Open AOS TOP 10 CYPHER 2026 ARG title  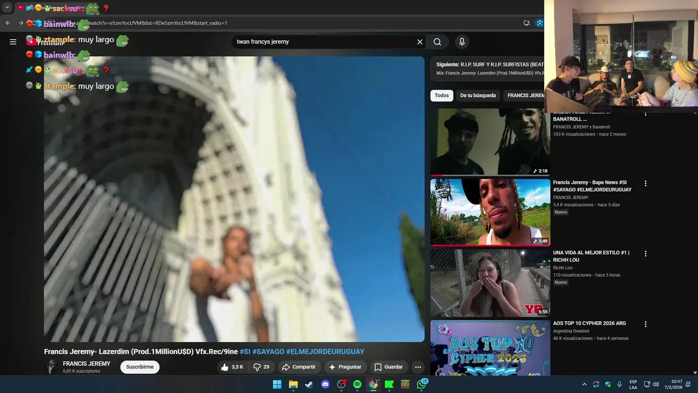coord(589,323)
